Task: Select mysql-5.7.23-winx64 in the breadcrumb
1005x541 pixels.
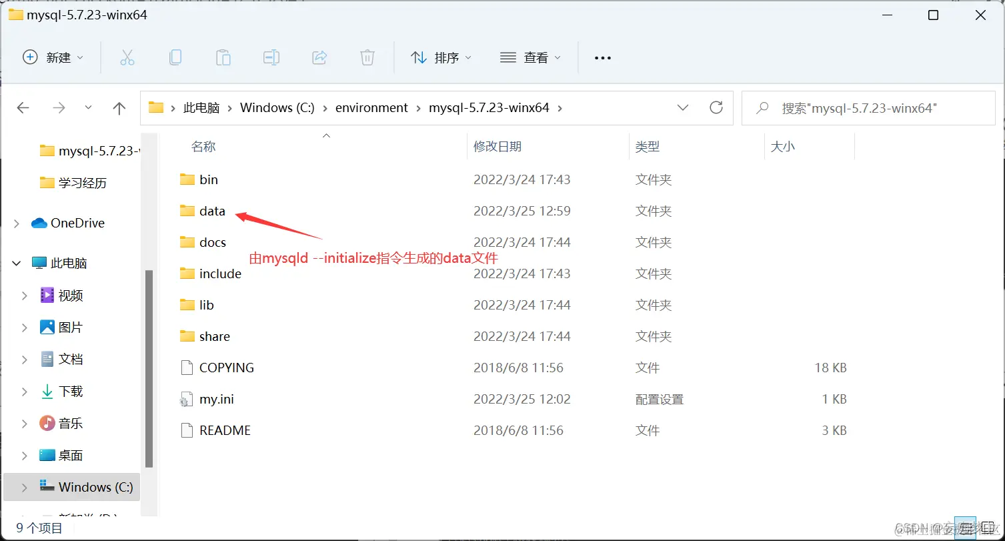Action: coord(489,107)
